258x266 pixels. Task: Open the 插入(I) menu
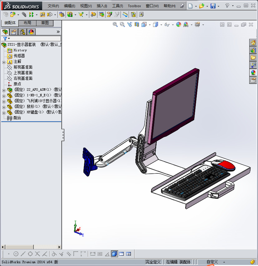point(102,6)
